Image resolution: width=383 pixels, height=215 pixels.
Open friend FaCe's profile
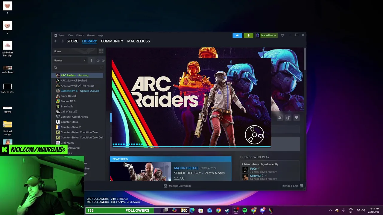[x=253, y=168]
